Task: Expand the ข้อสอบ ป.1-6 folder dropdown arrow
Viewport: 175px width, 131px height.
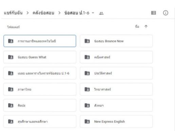Action: click(x=93, y=13)
